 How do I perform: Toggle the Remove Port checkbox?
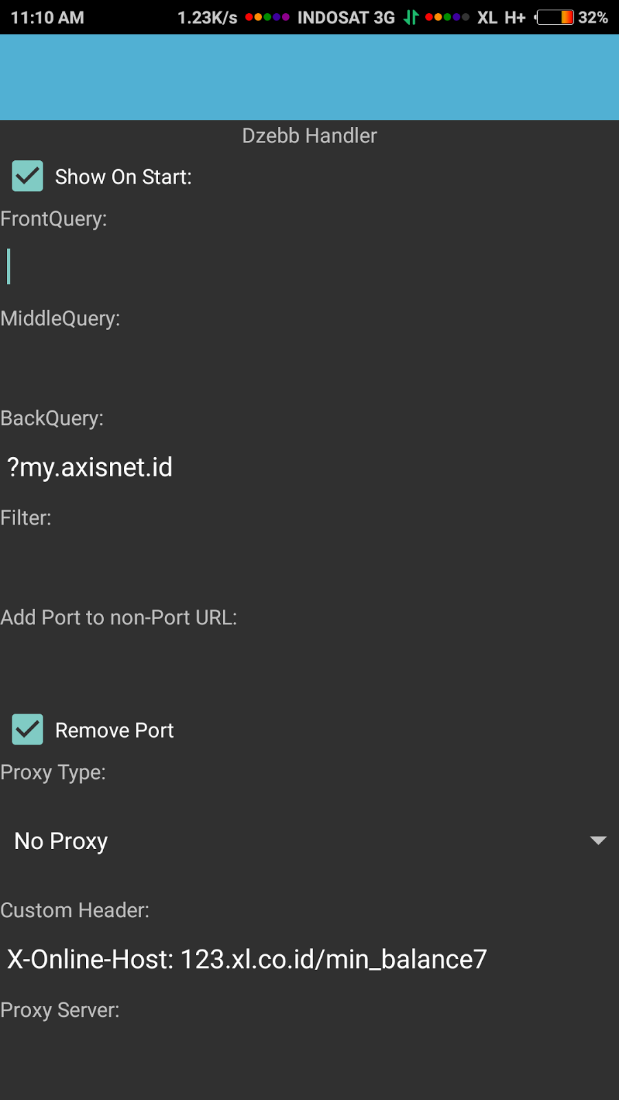tap(28, 729)
